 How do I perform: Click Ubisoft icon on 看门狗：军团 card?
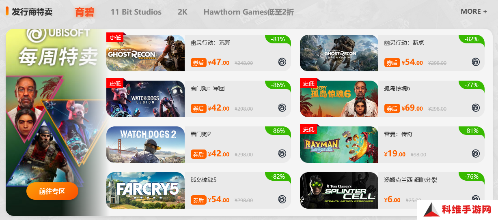pyautogui.click(x=282, y=108)
